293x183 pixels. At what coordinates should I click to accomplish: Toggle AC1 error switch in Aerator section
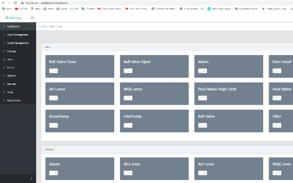pyautogui.click(x=203, y=173)
